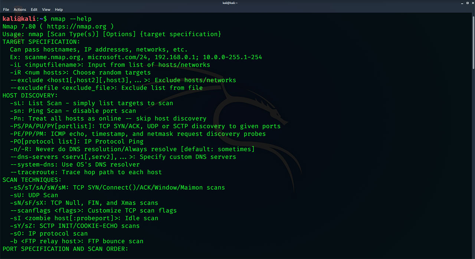Open the View menu
This screenshot has height=259, width=475.
coord(46,9)
